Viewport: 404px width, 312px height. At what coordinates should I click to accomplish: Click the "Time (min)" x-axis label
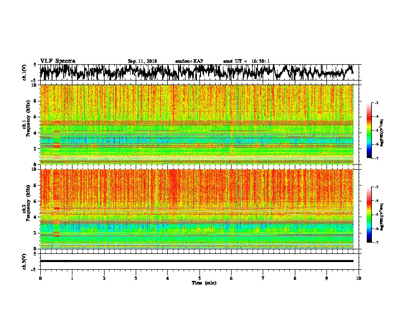[204, 283]
